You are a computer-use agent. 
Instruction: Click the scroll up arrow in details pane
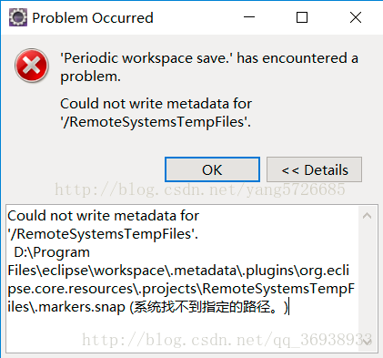[368, 216]
